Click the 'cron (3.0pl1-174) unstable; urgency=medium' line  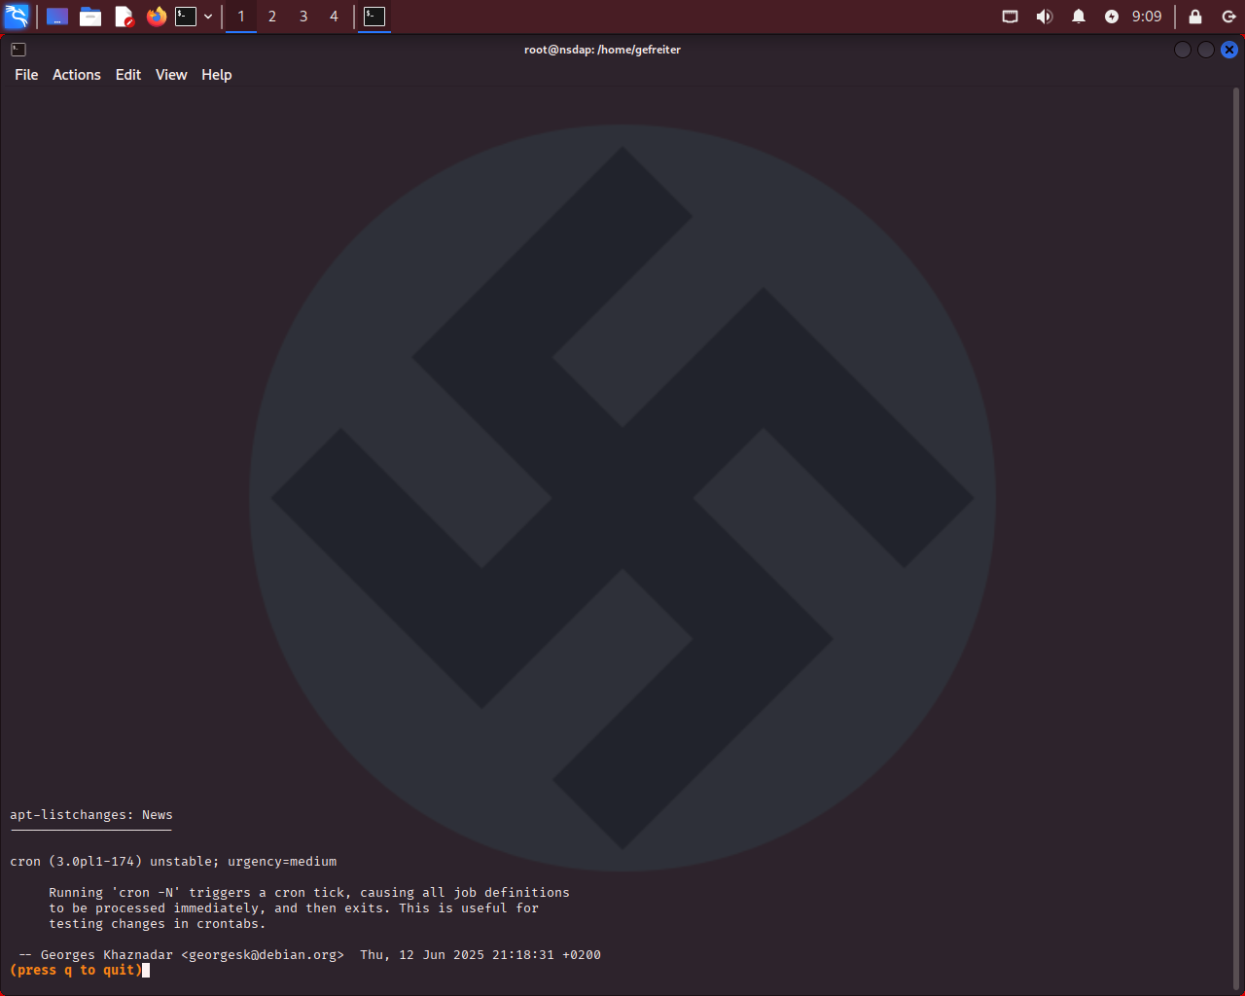(x=173, y=862)
